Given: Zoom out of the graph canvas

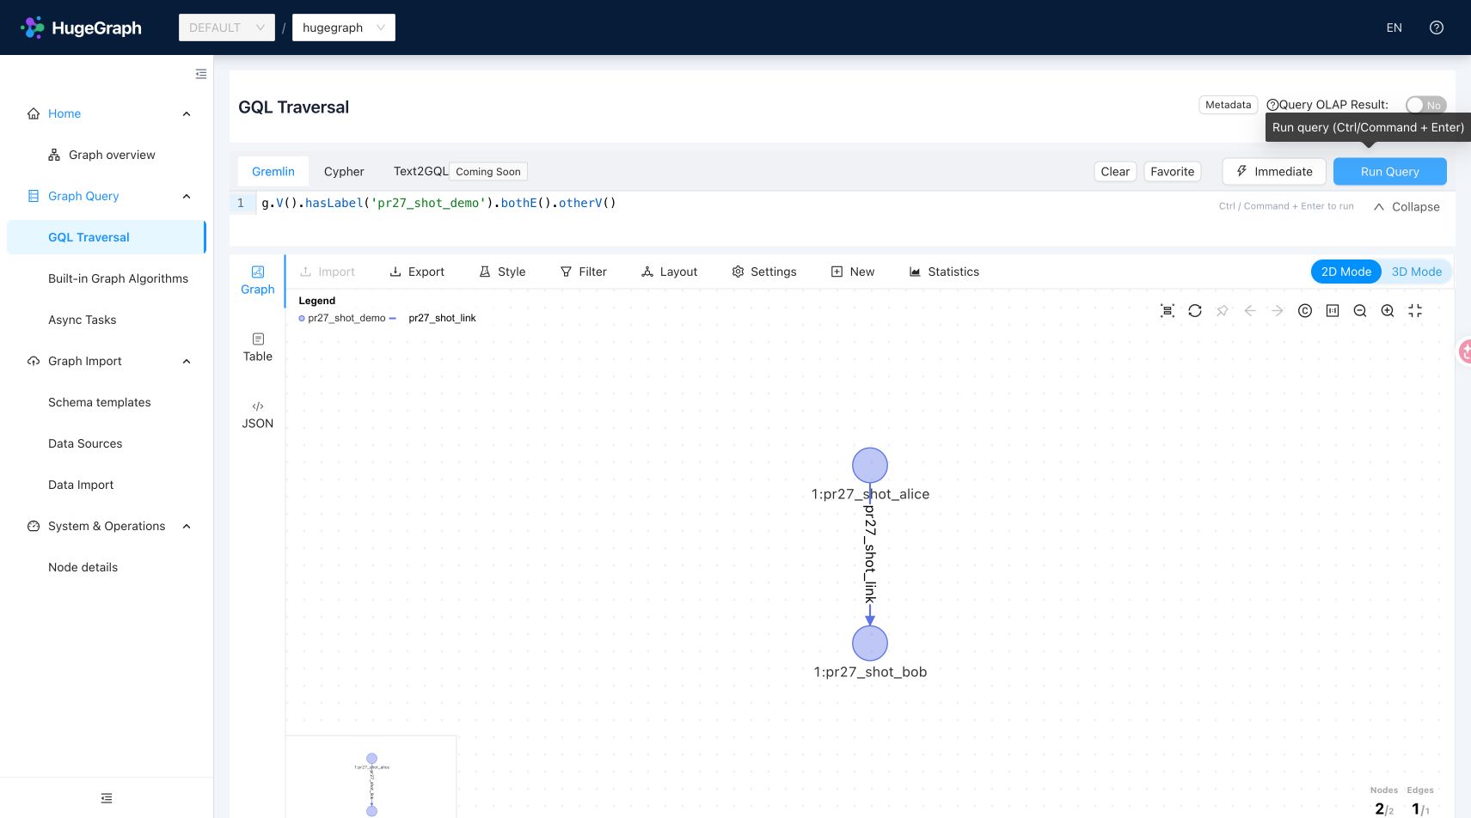Looking at the screenshot, I should (x=1360, y=311).
